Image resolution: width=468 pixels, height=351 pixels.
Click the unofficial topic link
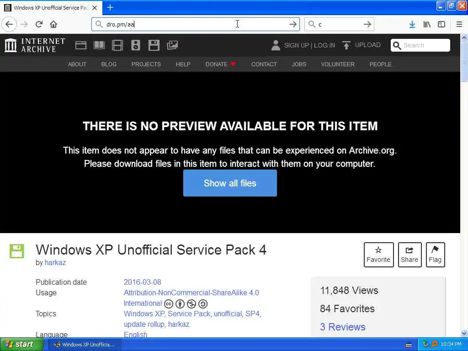228,314
